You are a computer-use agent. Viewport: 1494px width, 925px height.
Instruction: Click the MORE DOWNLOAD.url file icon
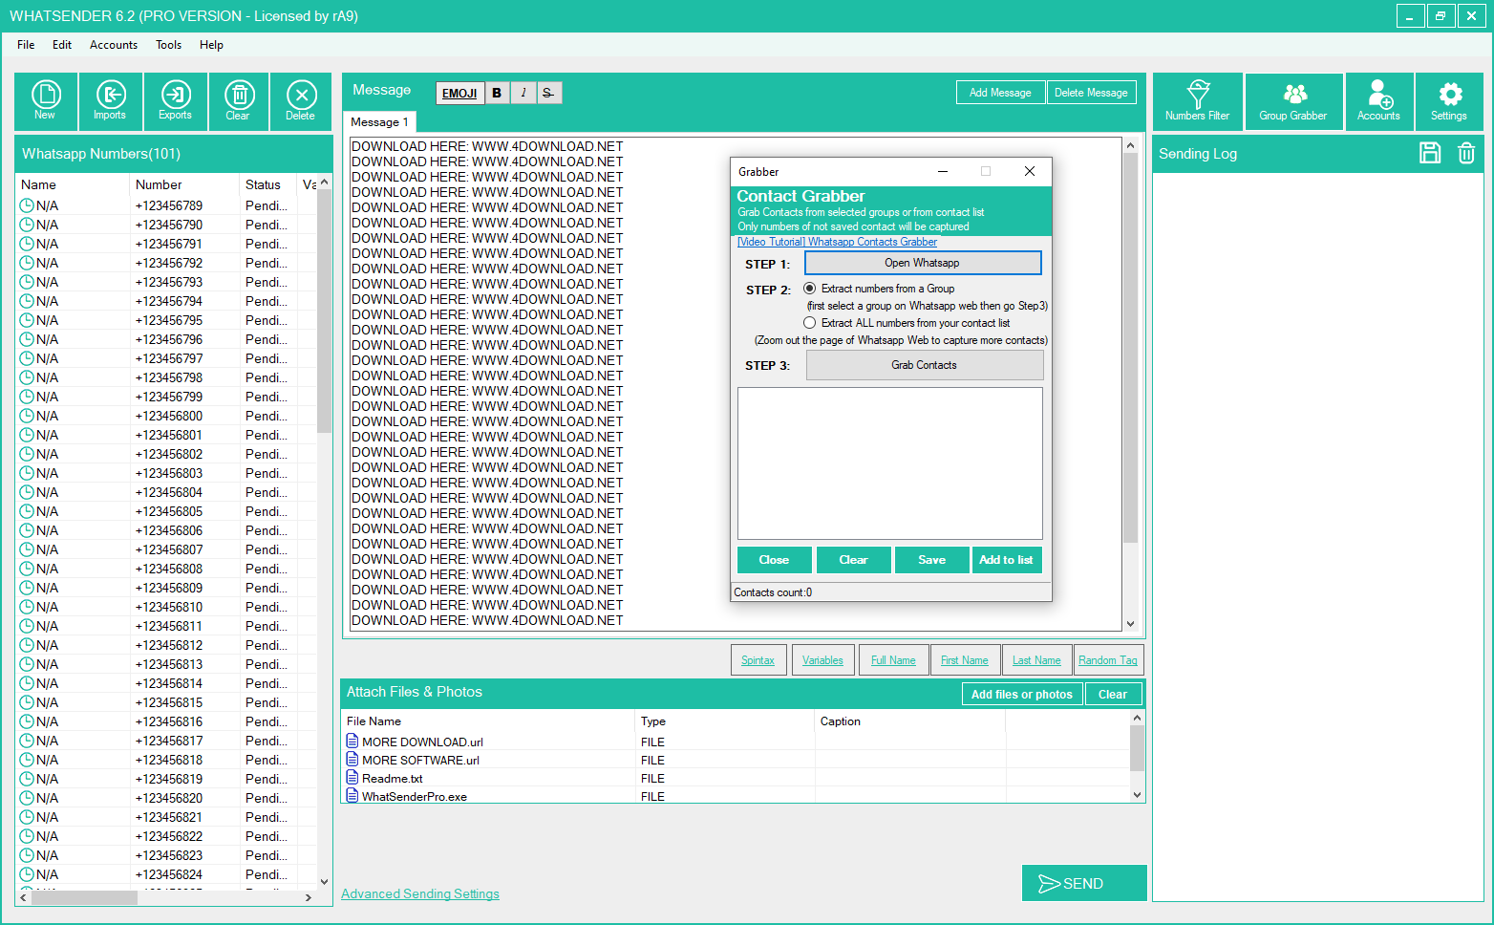[x=352, y=742]
